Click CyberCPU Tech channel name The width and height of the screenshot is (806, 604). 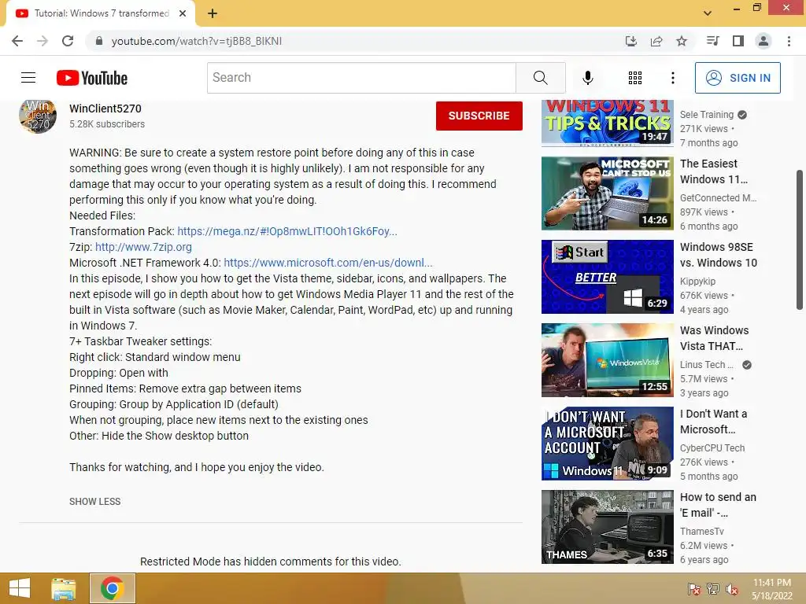(712, 447)
